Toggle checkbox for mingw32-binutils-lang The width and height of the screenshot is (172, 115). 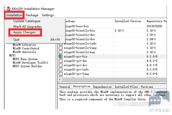[x=61, y=48]
